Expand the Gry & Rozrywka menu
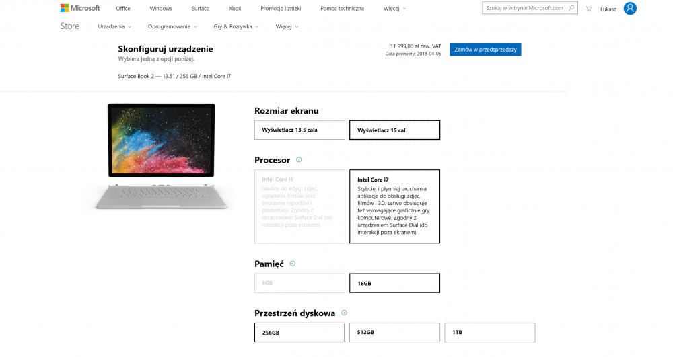This screenshot has width=673, height=357. point(236,27)
